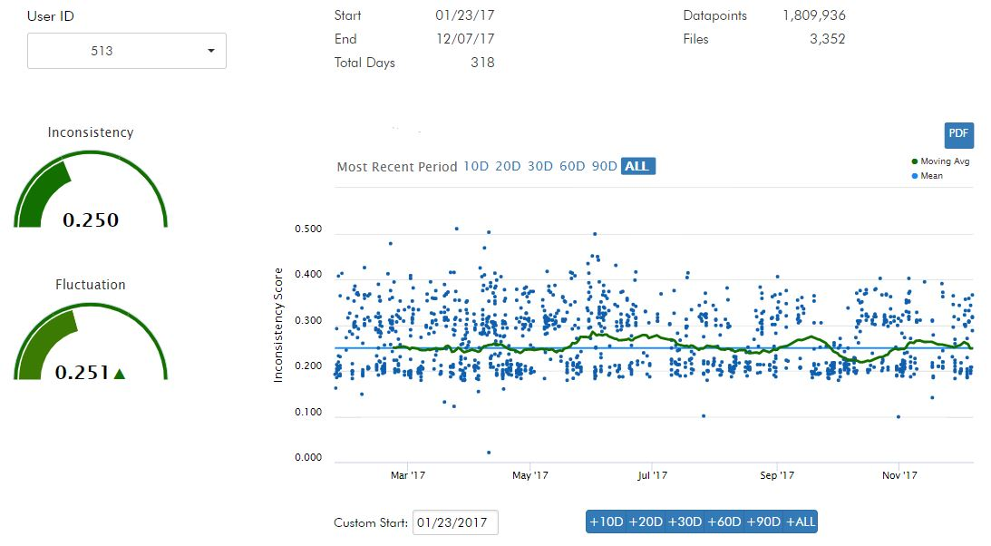The image size is (991, 546).
Task: Click the PDF export button
Action: click(958, 134)
